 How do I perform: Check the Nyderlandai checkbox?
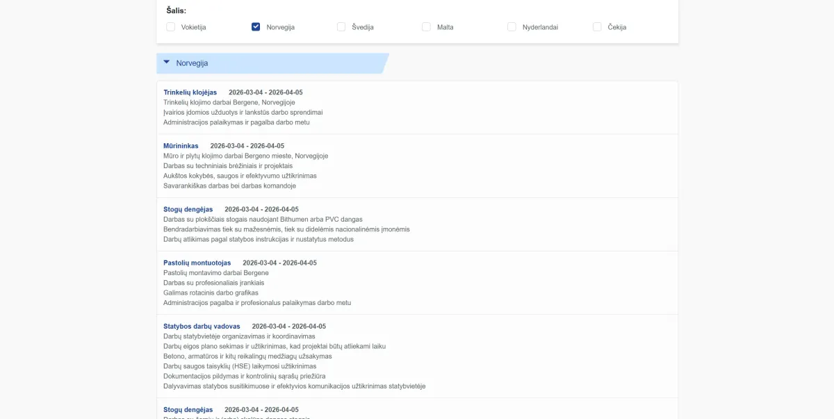point(512,27)
